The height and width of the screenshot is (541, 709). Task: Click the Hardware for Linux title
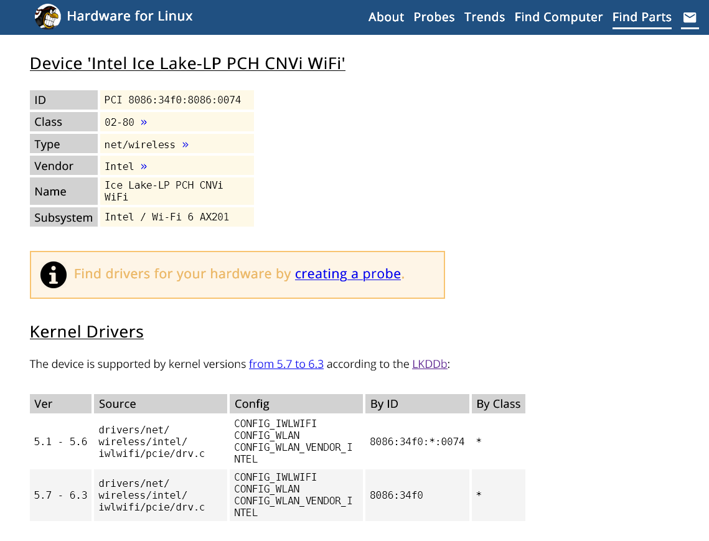pyautogui.click(x=129, y=16)
